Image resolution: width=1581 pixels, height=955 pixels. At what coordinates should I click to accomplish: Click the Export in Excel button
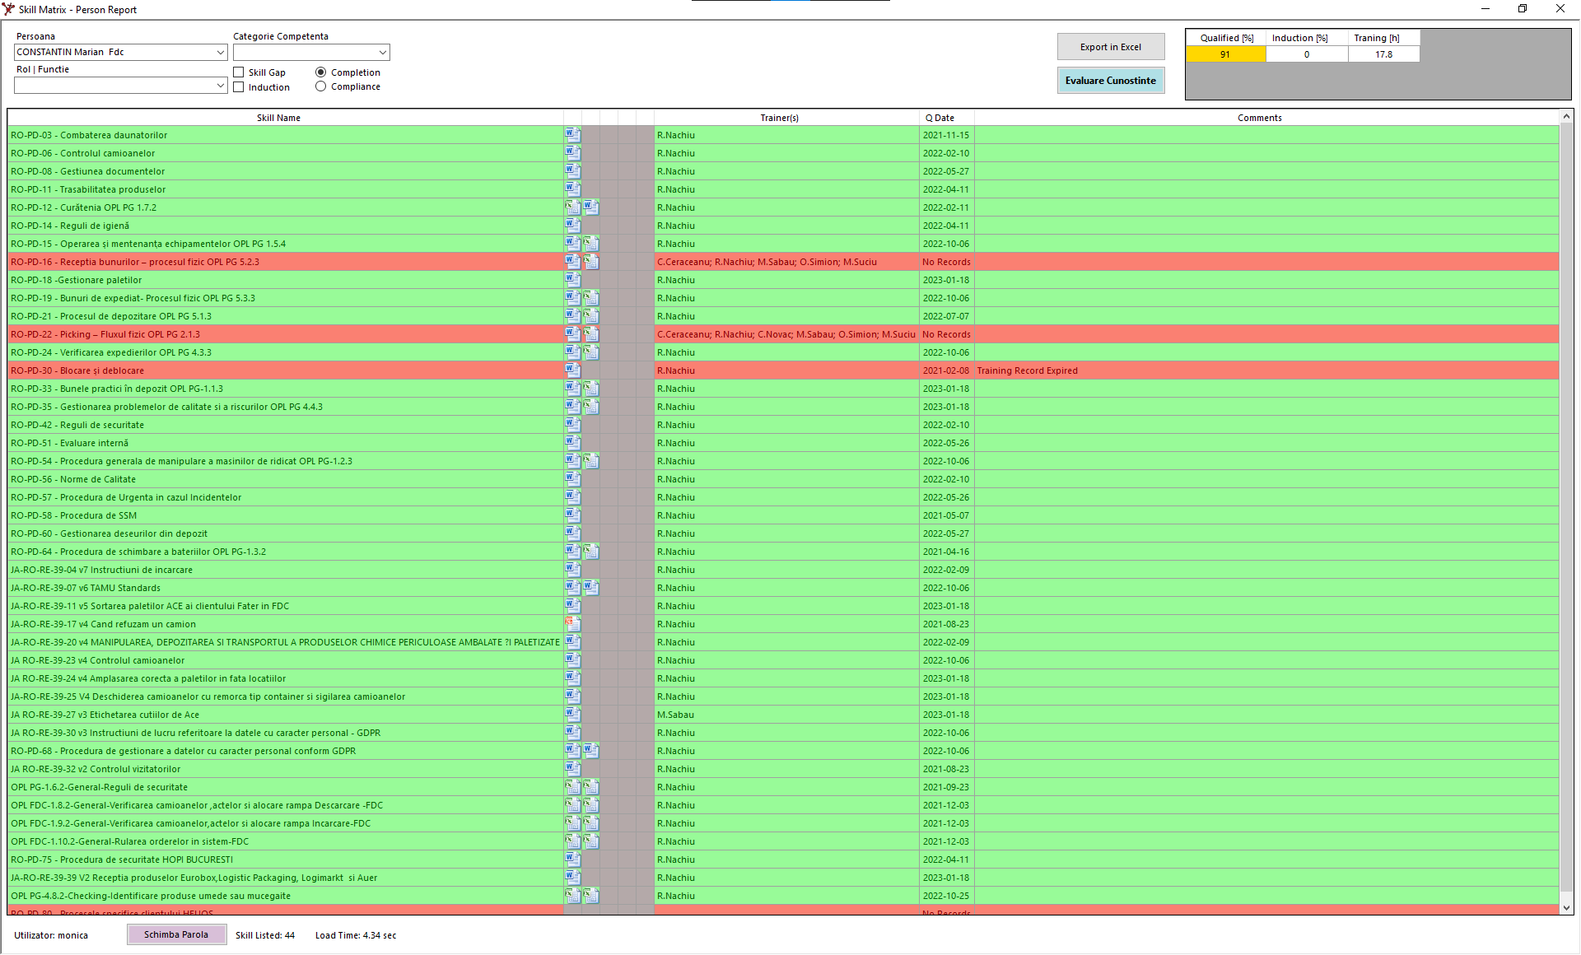tap(1111, 47)
